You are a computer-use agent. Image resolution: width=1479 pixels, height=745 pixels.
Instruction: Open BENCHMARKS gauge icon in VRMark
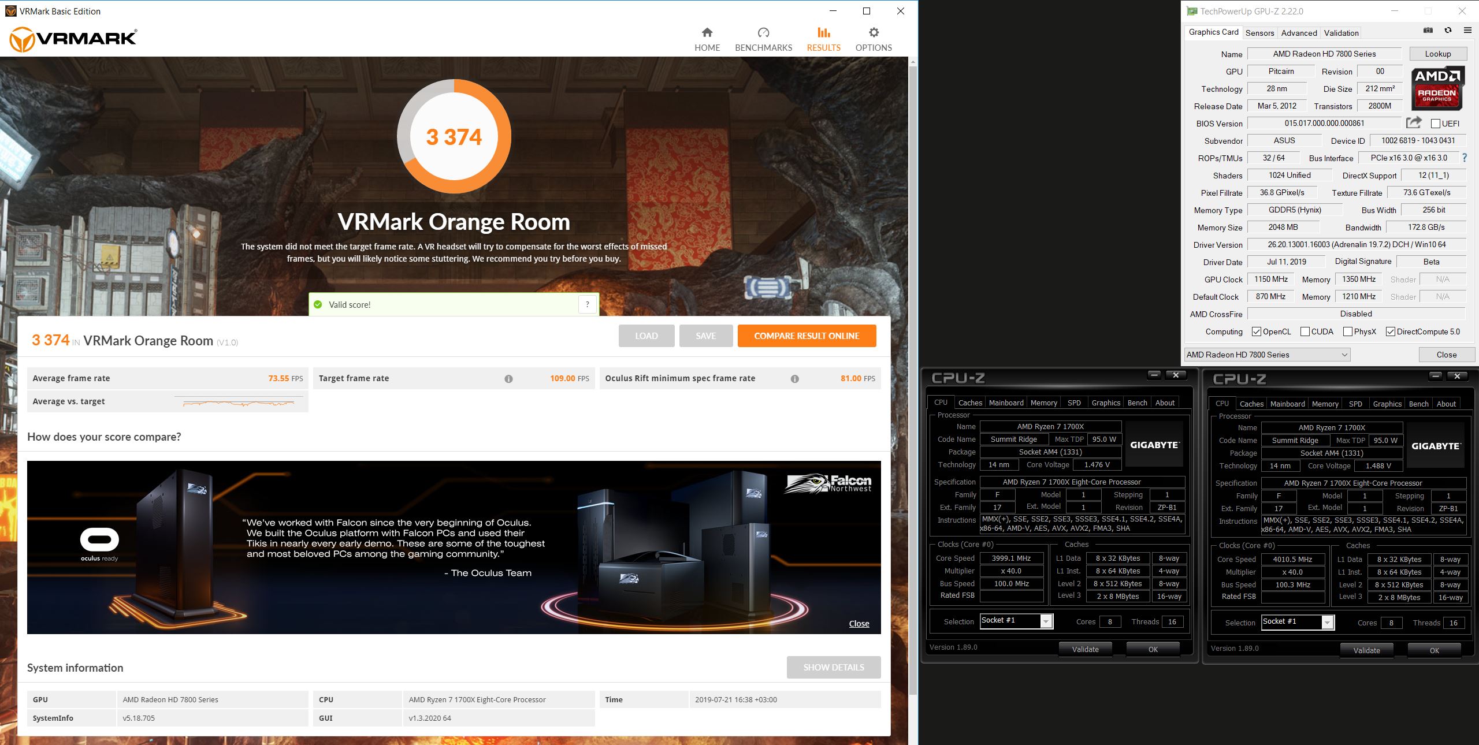coord(763,32)
